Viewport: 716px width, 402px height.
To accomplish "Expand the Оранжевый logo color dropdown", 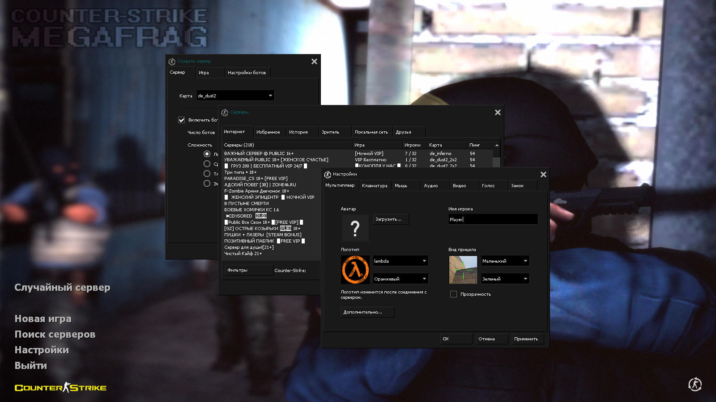I will [x=401, y=279].
